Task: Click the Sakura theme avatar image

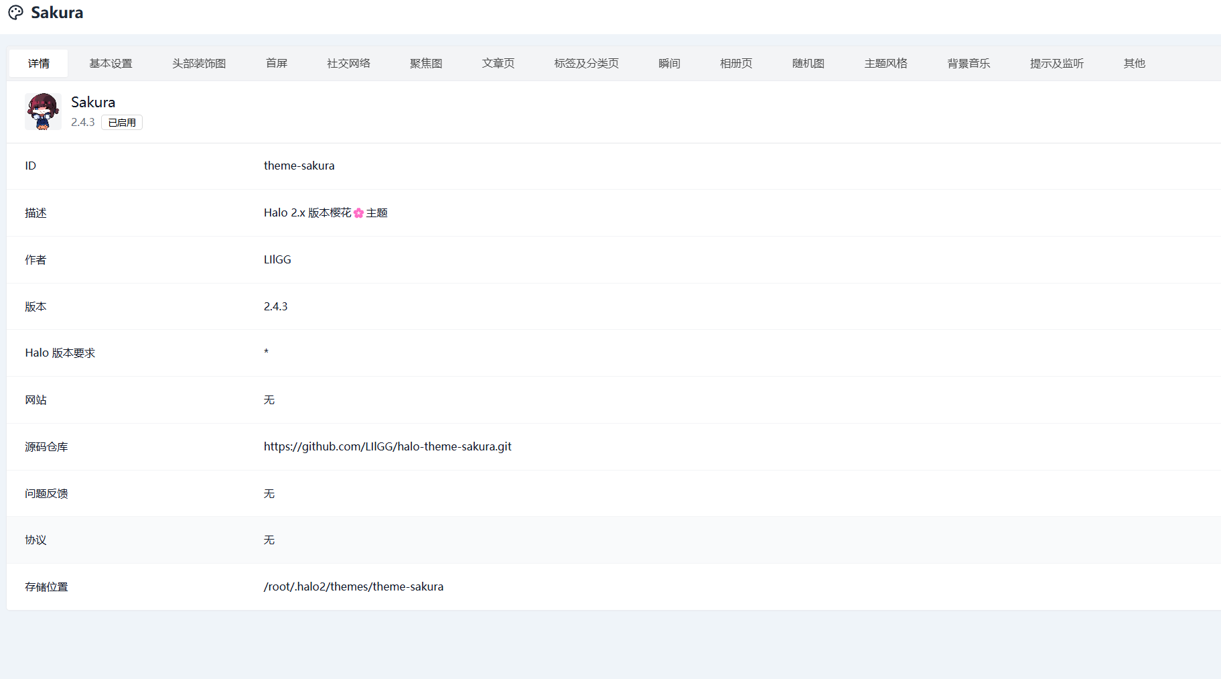Action: (x=43, y=111)
